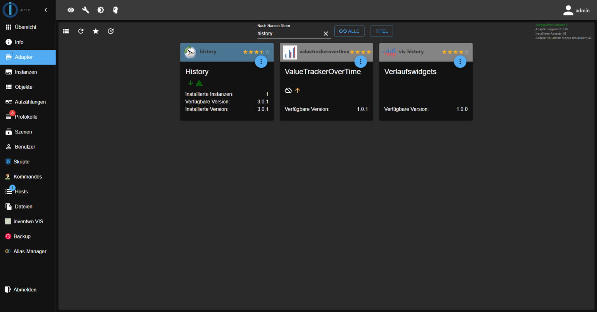The height and width of the screenshot is (312, 597).
Task: Open the guest user head icon
Action: pyautogui.click(x=115, y=10)
